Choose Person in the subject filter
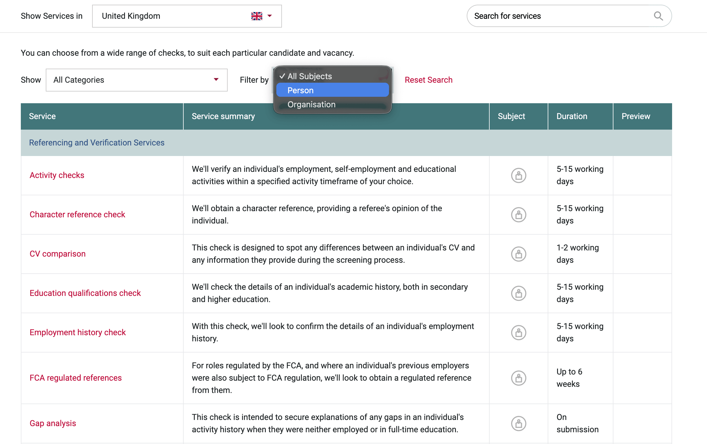Screen dimensions: 707x444 tap(332, 90)
